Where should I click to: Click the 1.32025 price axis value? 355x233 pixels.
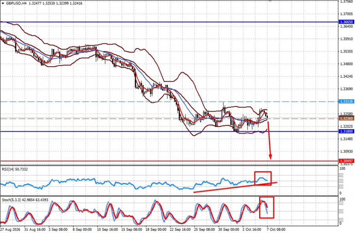[346, 127]
